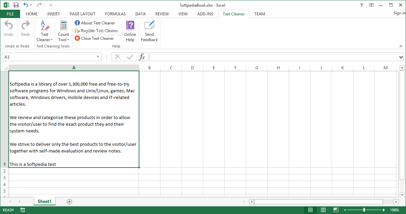Click the Save icon in quick access toolbar
406x214 pixels.
(16, 5)
